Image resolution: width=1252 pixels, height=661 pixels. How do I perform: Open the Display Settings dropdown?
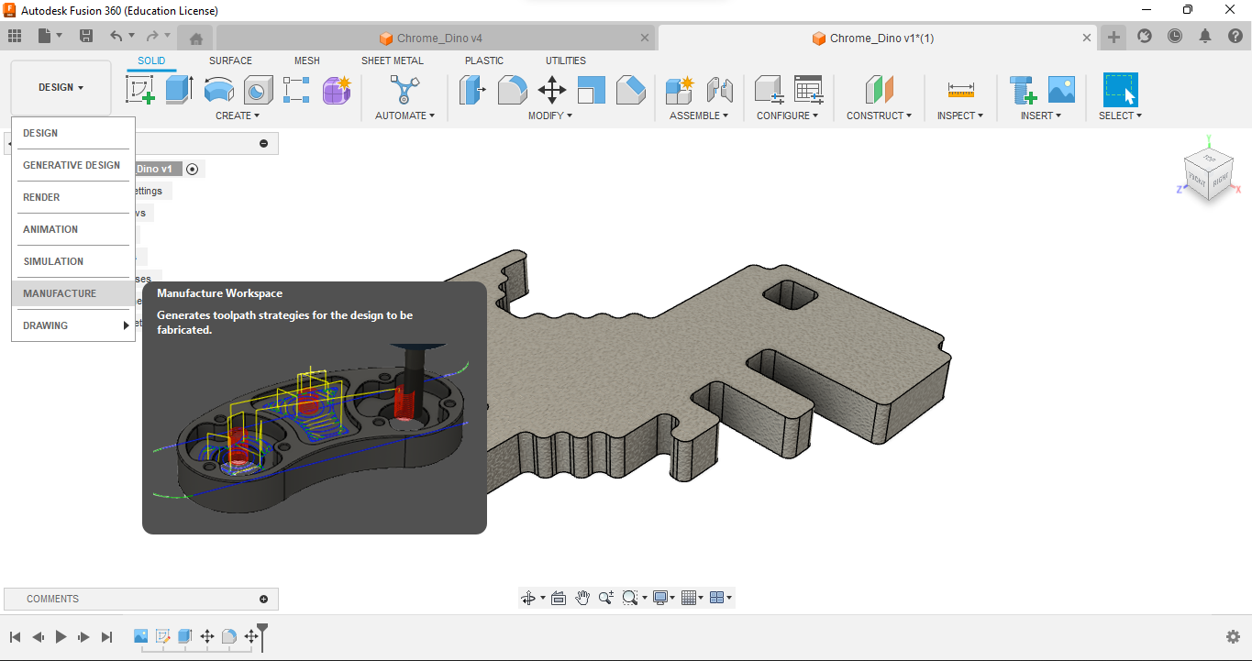663,598
